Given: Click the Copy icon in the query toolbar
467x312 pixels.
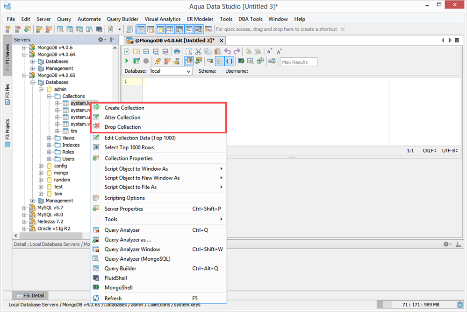Looking at the screenshot, I should pos(208,51).
